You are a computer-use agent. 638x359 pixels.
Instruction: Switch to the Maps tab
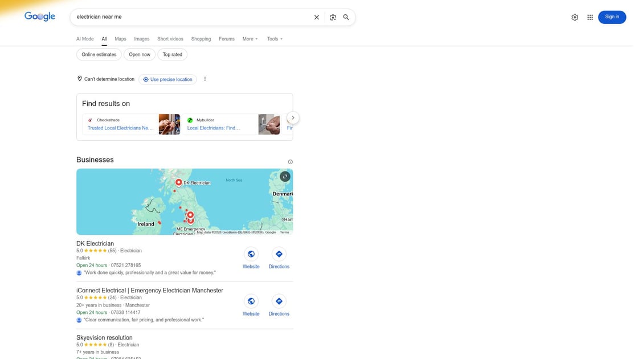(x=120, y=39)
